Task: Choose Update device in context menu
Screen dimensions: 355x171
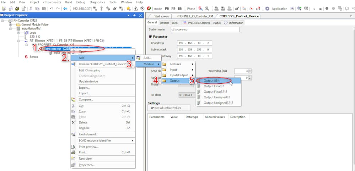Action: click(103, 81)
